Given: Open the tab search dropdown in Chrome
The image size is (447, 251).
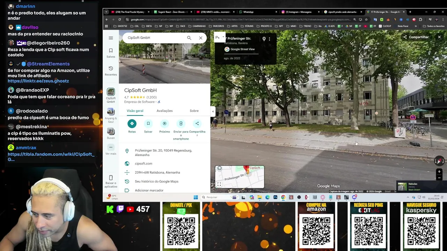Looking at the screenshot, I should click(106, 12).
